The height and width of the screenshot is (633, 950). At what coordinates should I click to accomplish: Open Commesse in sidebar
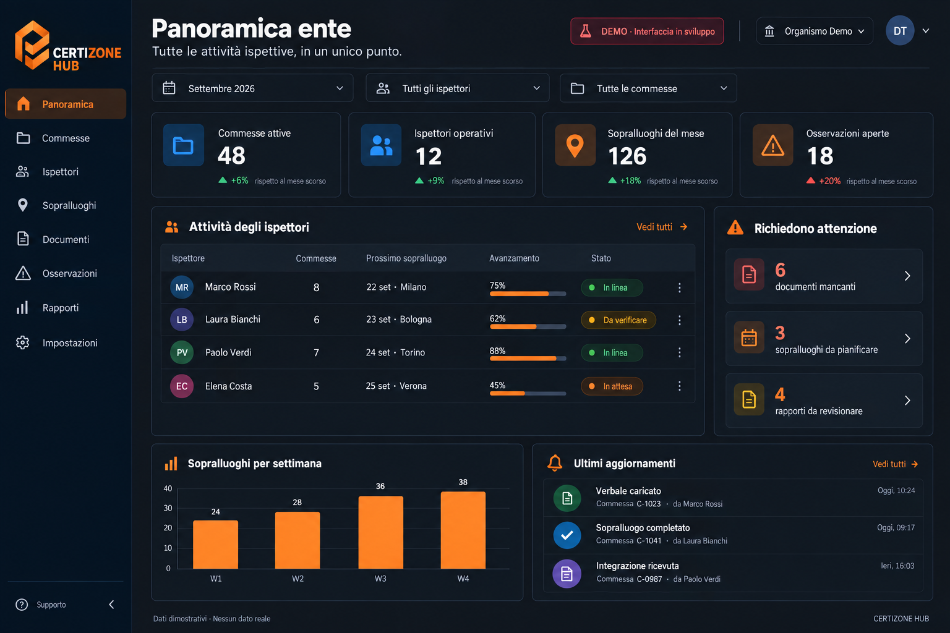(66, 138)
